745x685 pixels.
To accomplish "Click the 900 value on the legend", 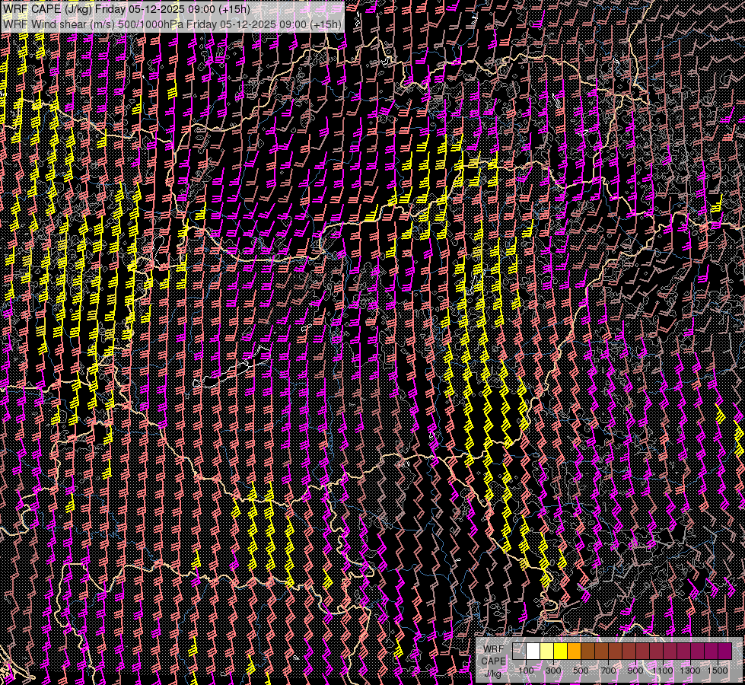I will pyautogui.click(x=635, y=671).
